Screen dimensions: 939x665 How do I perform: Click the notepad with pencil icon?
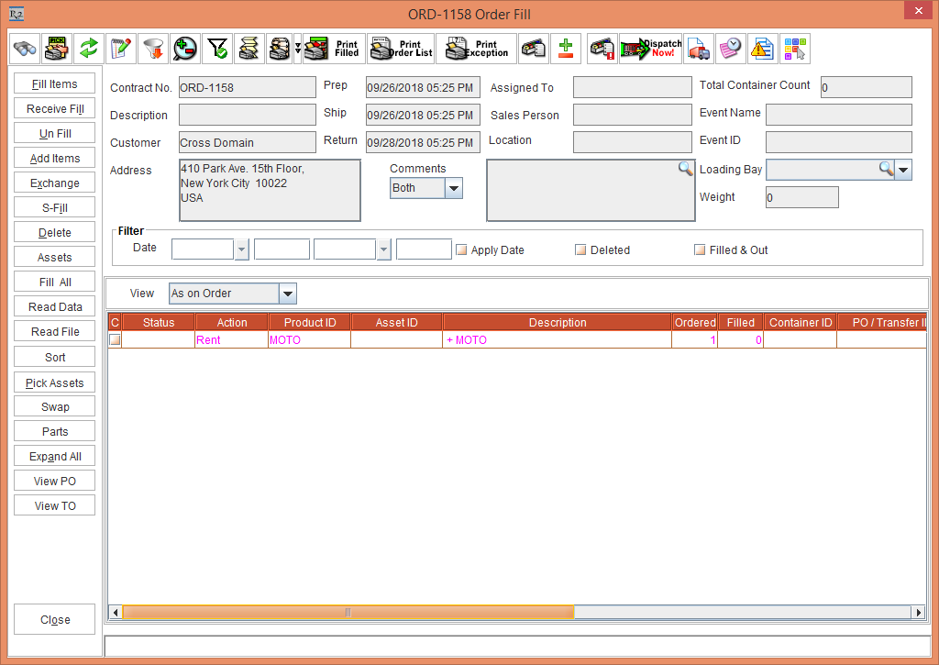coord(121,49)
